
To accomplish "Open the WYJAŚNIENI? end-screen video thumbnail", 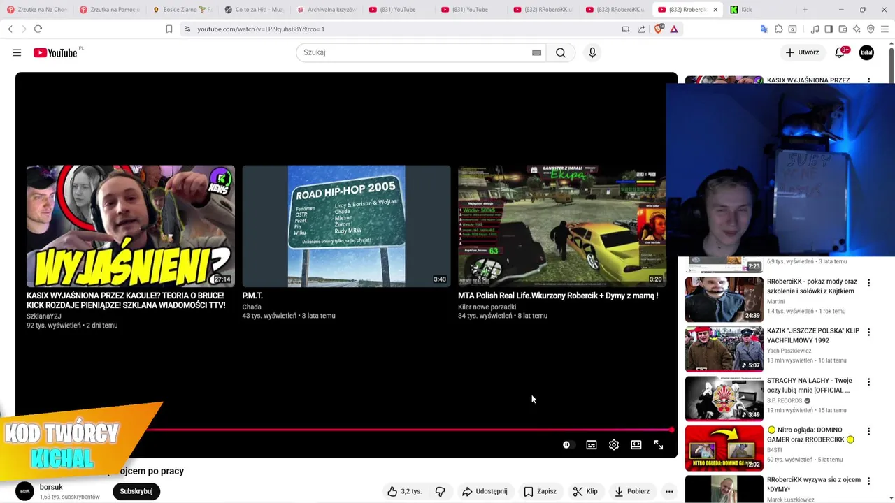I will pos(131,226).
